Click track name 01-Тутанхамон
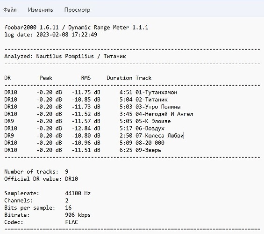The width and height of the screenshot is (264, 234). [156, 92]
